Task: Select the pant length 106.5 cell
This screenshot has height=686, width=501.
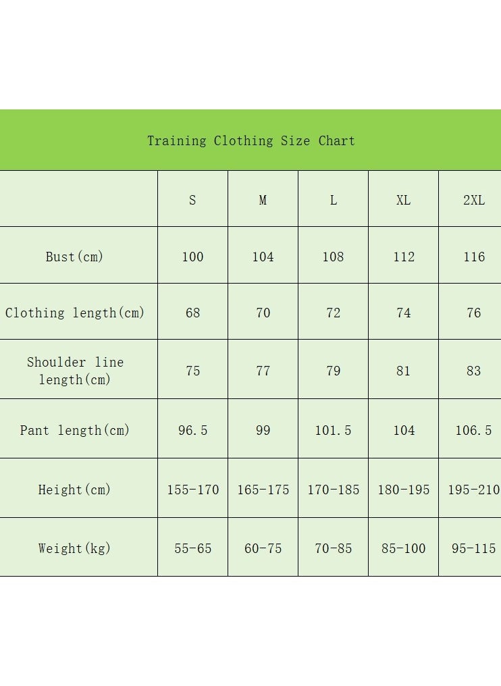Action: [x=470, y=428]
